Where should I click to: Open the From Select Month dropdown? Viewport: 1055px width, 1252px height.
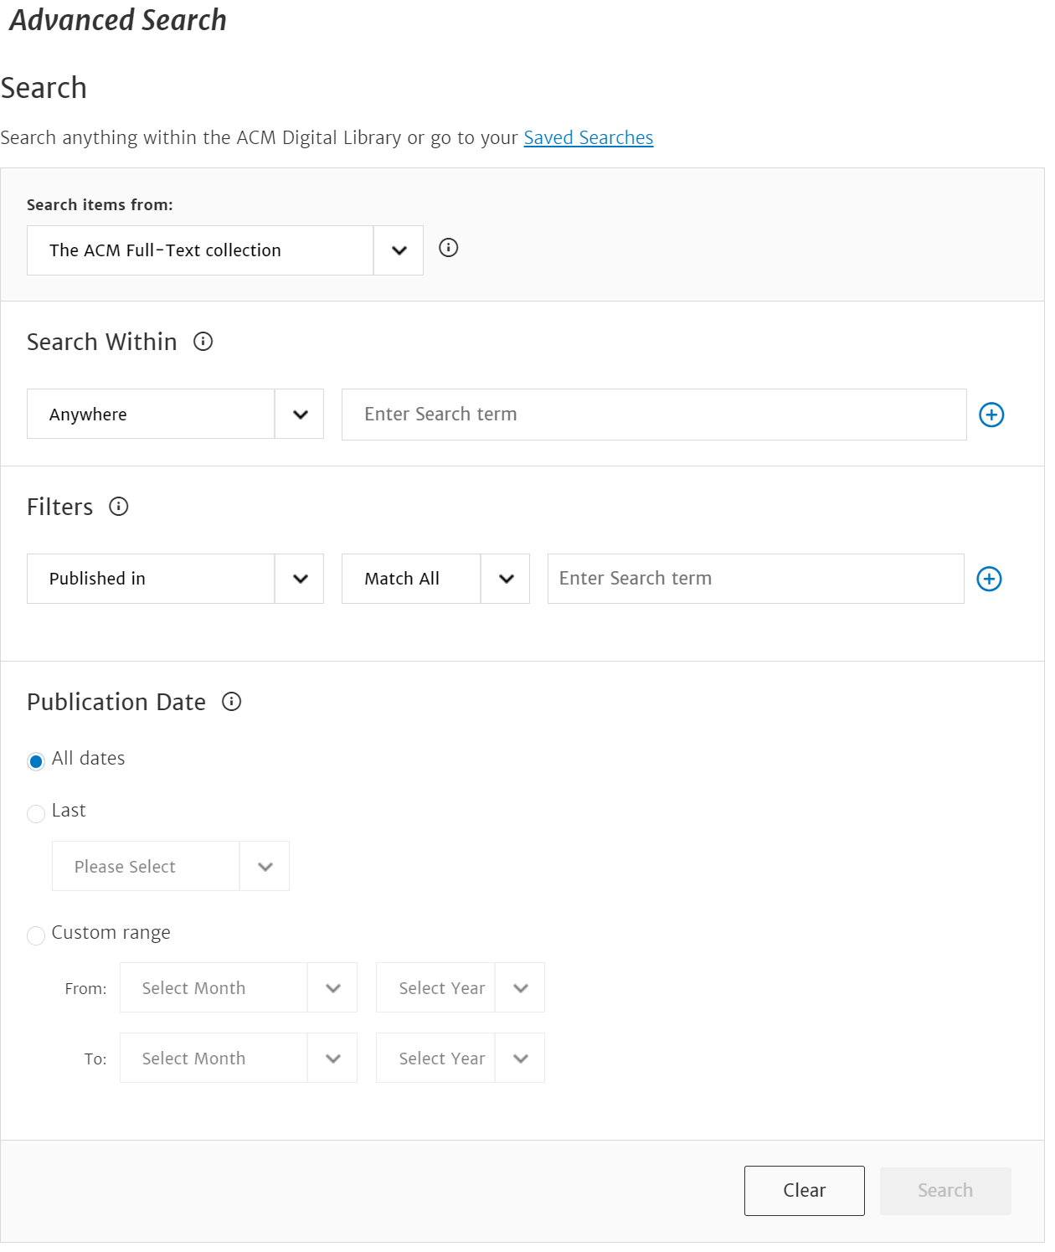click(x=239, y=987)
